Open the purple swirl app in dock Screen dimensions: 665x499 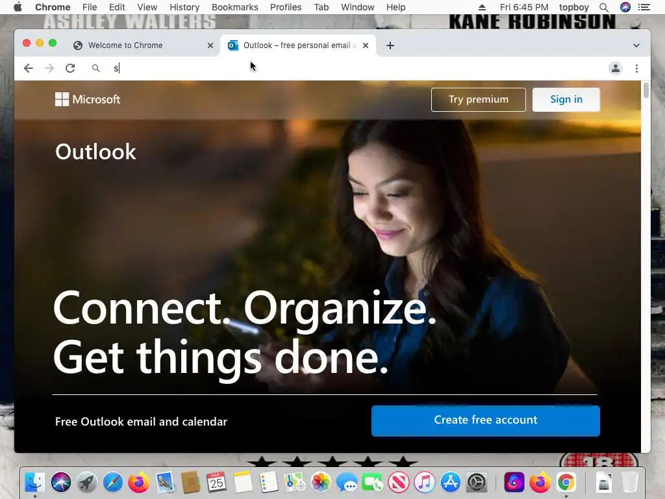514,483
